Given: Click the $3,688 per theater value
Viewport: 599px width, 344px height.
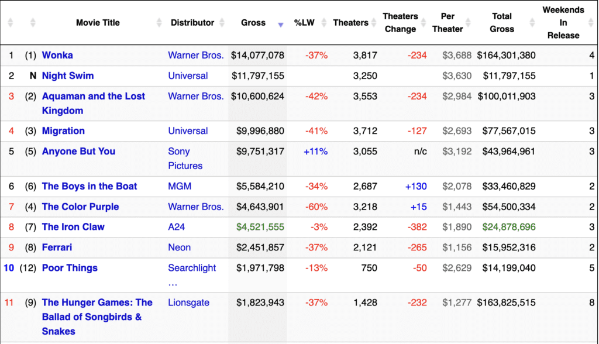Looking at the screenshot, I should (x=457, y=55).
